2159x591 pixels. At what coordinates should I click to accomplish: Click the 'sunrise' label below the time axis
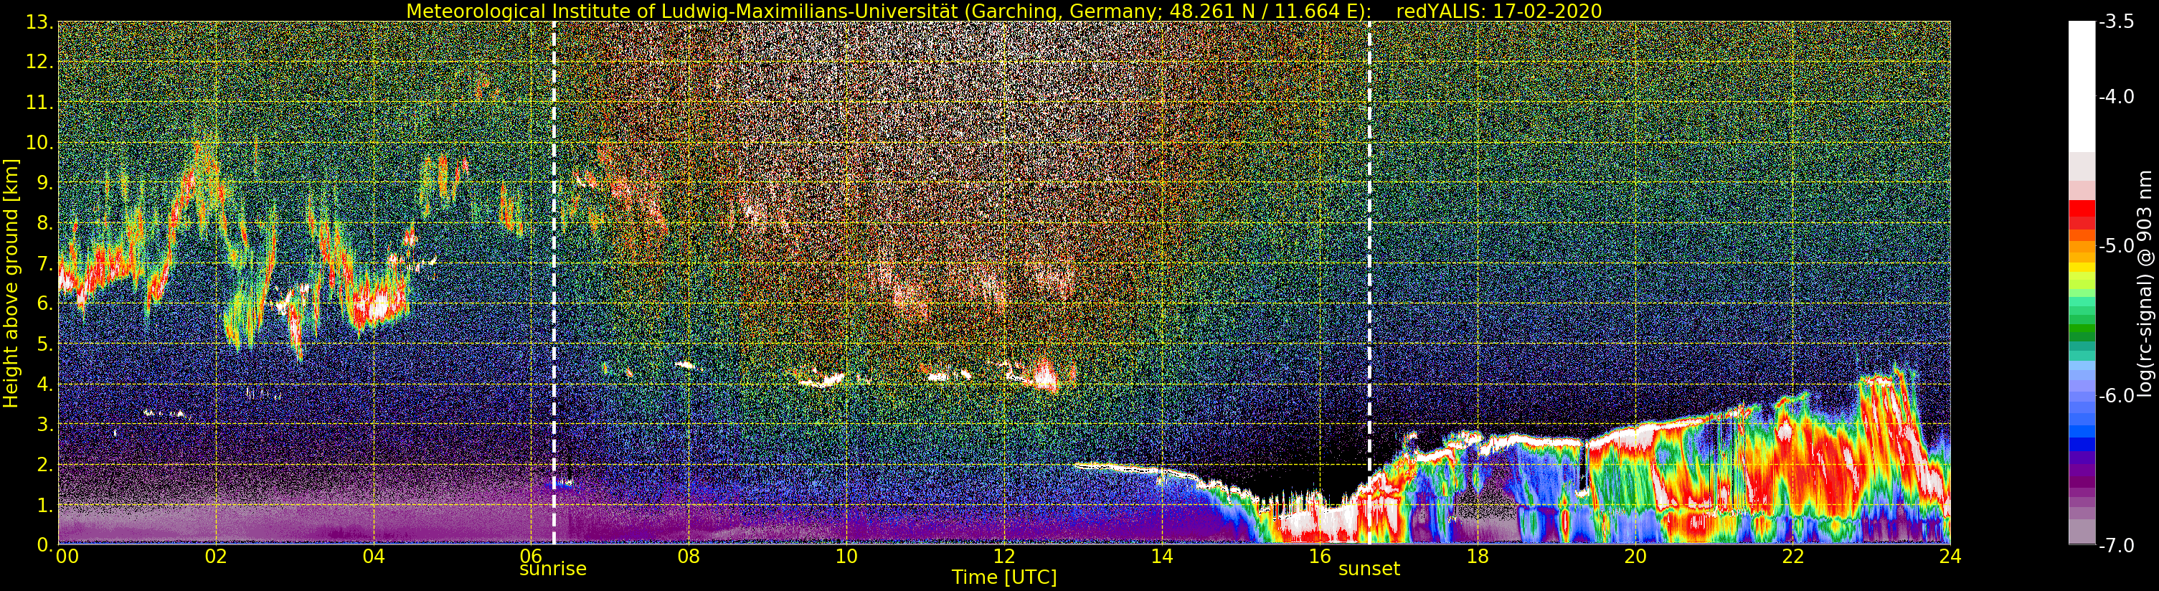coord(553,568)
